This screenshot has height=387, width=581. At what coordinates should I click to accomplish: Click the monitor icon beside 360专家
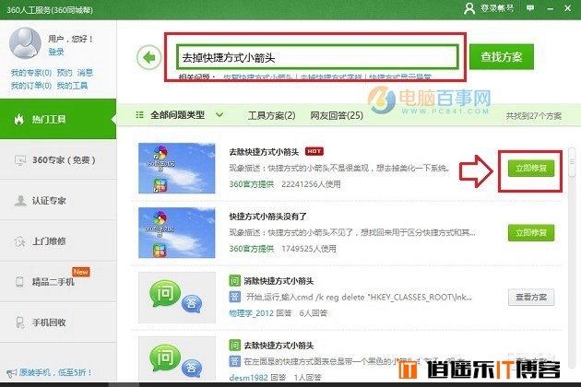click(19, 160)
